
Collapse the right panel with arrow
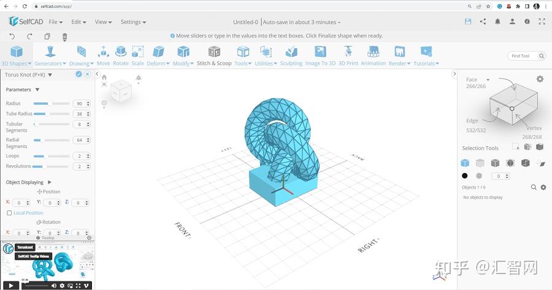454,74
